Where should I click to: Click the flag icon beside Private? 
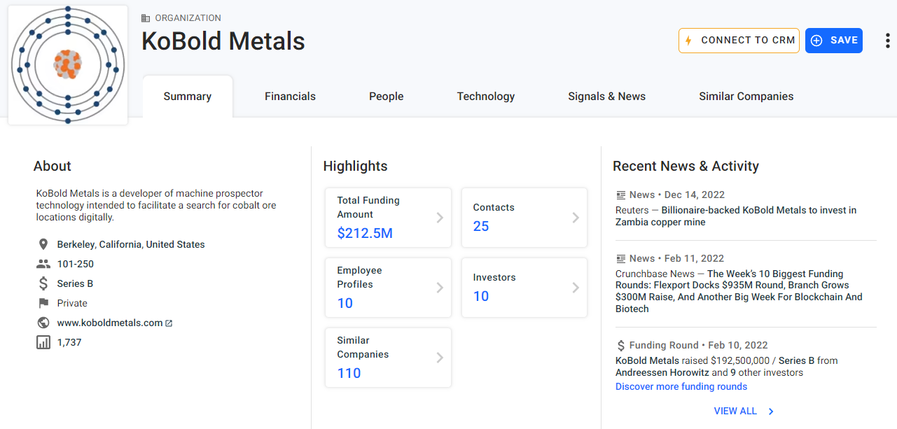[43, 303]
